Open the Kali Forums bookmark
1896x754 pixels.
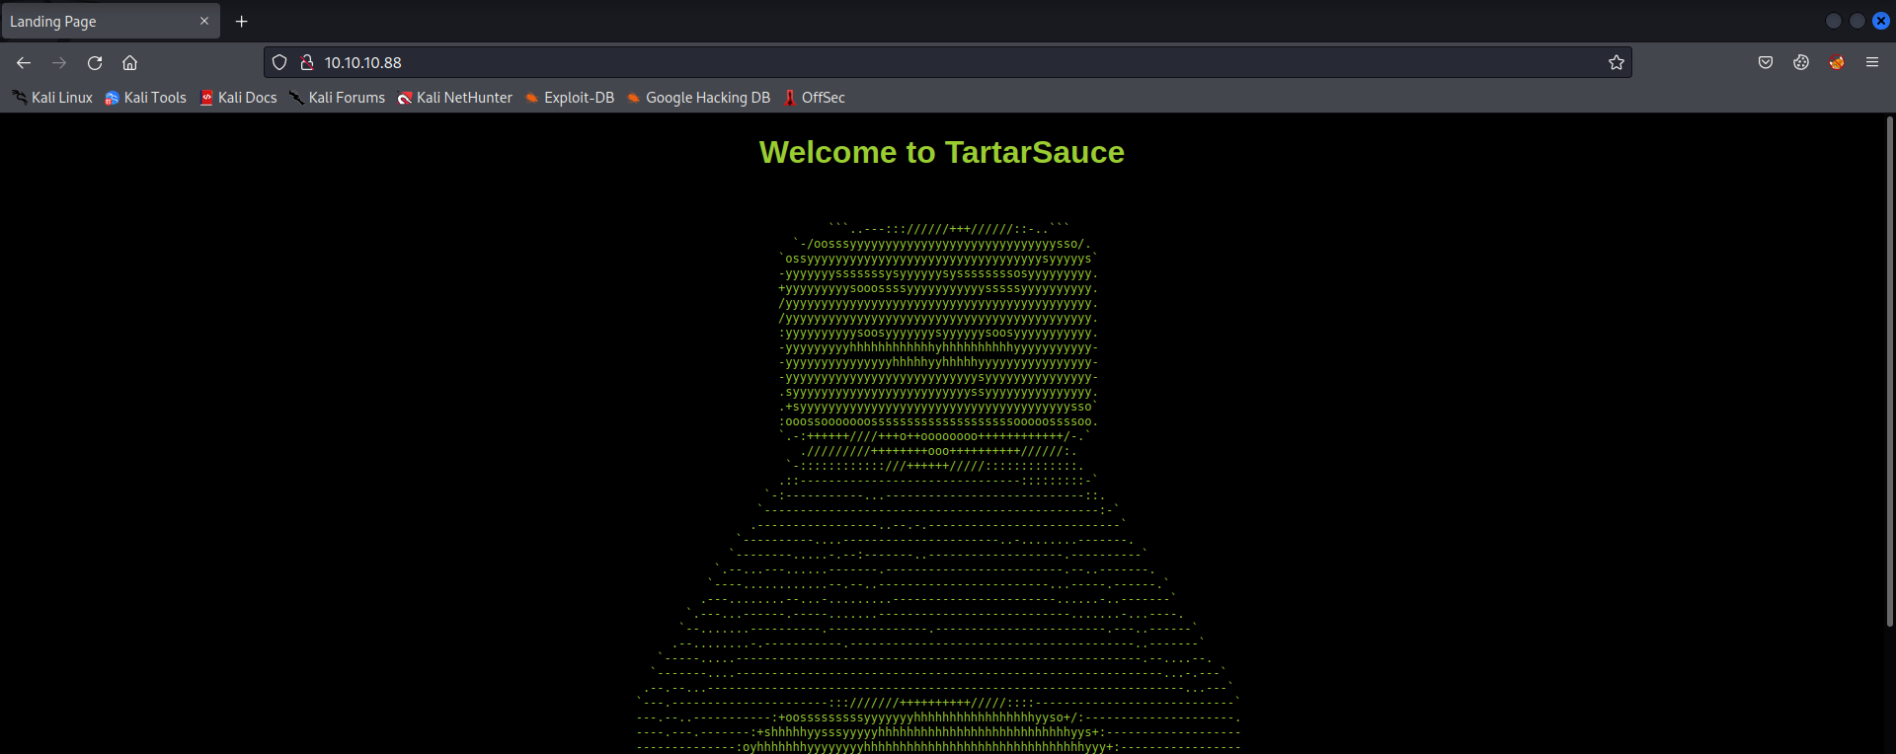coord(337,98)
